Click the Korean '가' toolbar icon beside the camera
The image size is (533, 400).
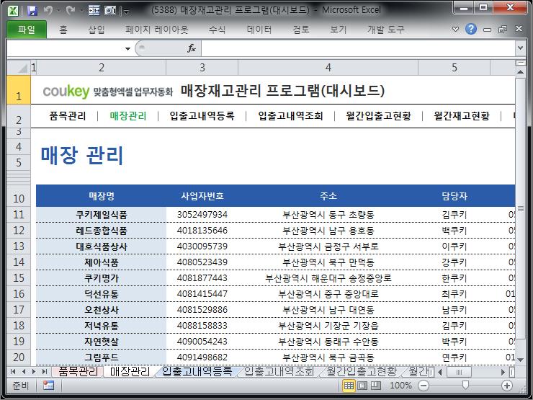[x=94, y=11]
